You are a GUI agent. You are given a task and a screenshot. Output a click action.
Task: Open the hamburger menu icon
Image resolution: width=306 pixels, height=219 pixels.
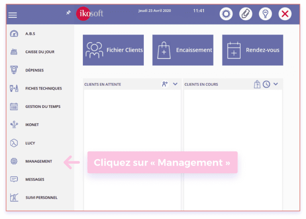coord(12,15)
